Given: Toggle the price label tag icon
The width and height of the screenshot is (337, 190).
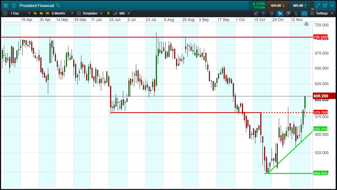Looking at the screenshot, I should click(304, 13).
